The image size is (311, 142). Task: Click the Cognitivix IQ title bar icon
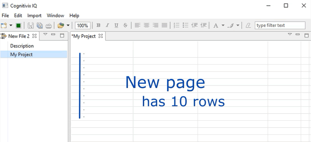click(x=5, y=5)
